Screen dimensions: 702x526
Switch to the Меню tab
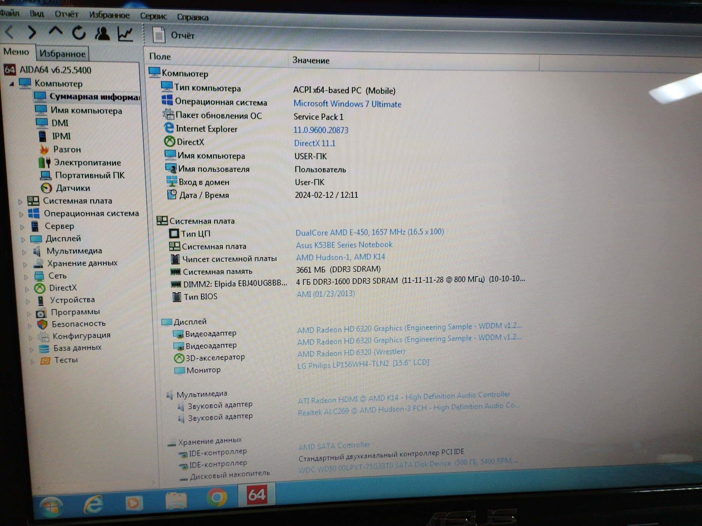(16, 52)
